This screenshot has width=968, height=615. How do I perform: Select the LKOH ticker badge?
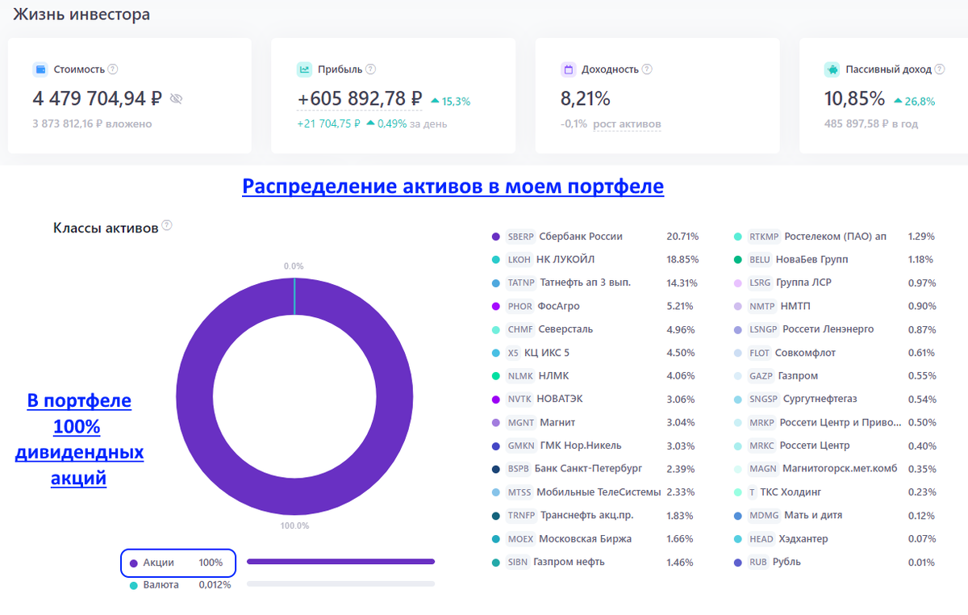(519, 260)
